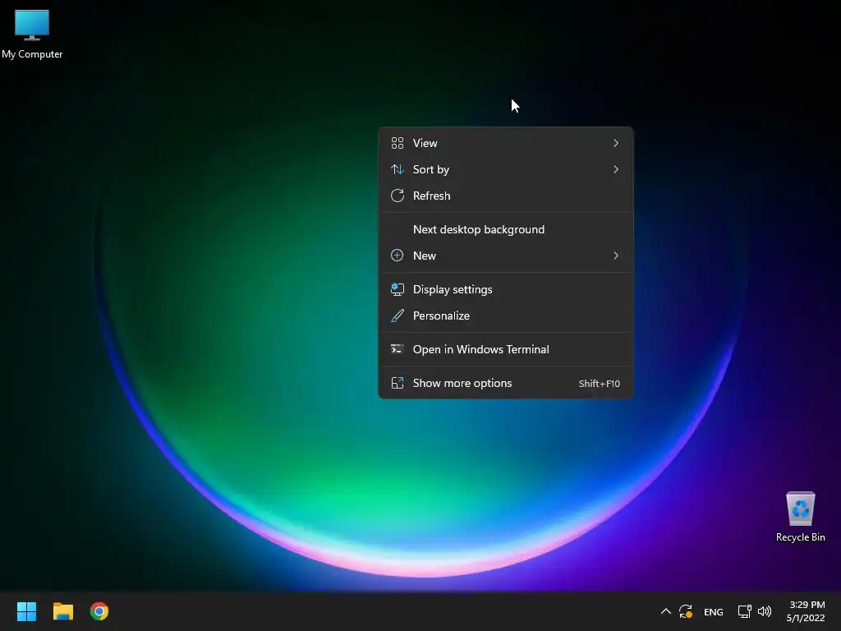Show hidden system tray icons
Viewport: 841px width, 631px height.
tap(665, 611)
